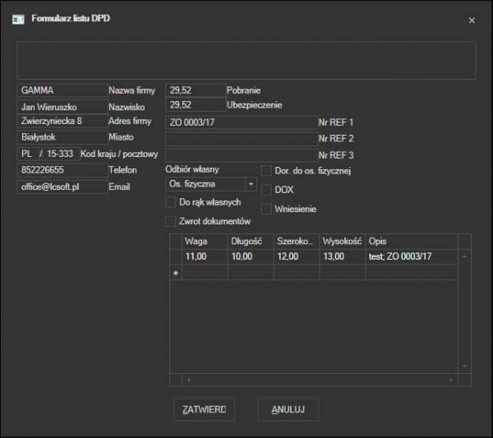493x438 pixels.
Task: Select the Wysokość cell 13,00
Action: [343, 256]
